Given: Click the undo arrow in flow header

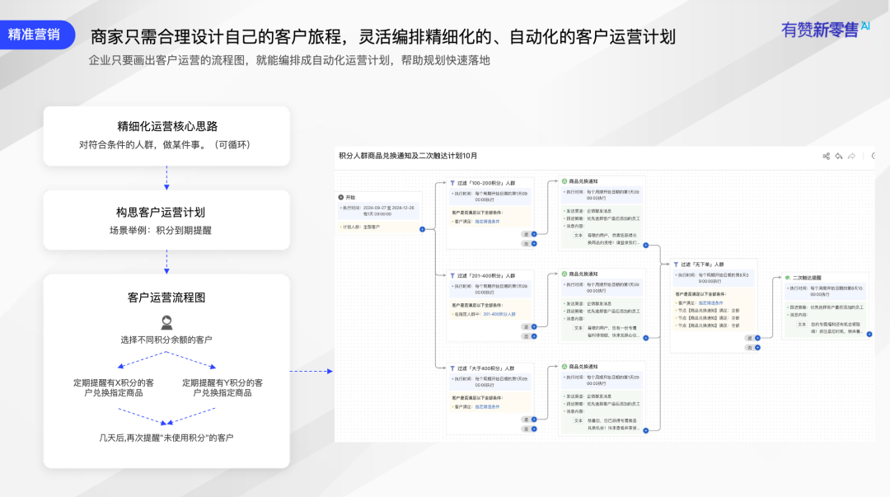Looking at the screenshot, I should click(x=839, y=156).
